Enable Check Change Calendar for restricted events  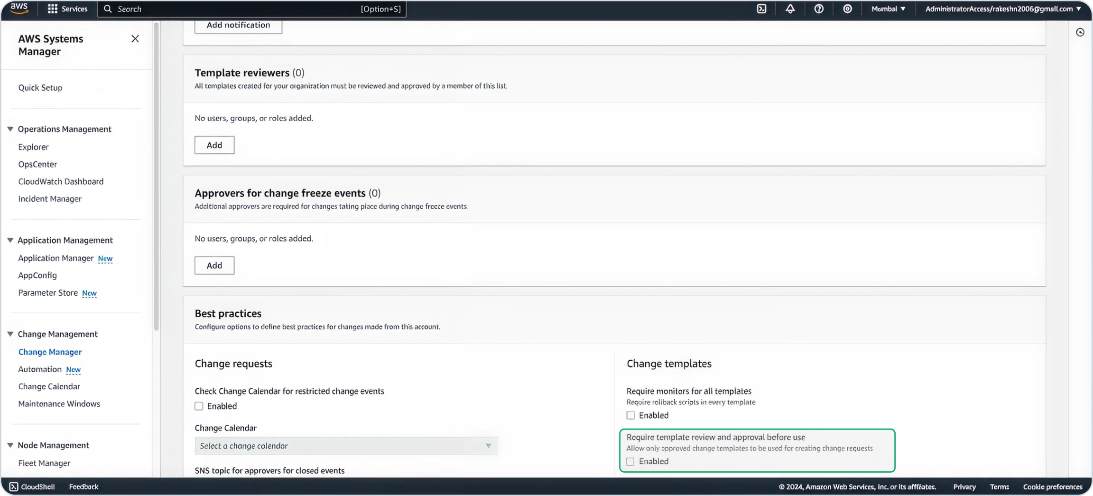tap(199, 406)
